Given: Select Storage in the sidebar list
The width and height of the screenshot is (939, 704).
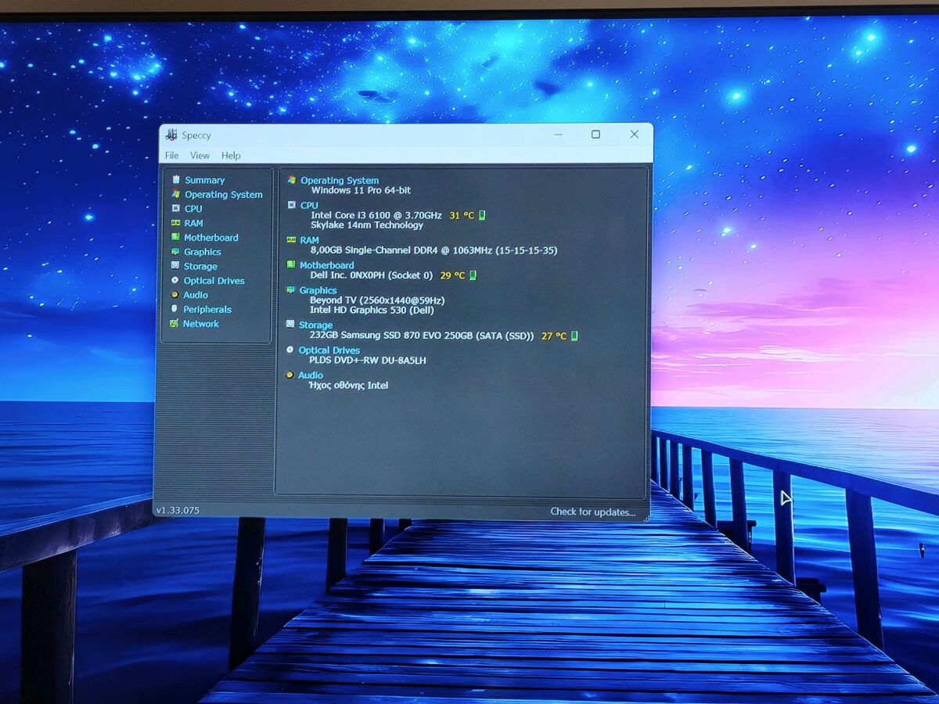Looking at the screenshot, I should point(200,267).
